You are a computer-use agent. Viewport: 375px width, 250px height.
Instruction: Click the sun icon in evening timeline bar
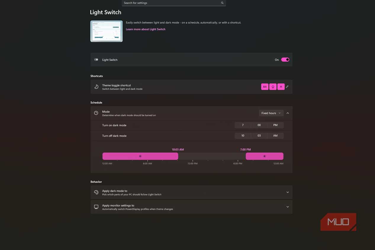[x=265, y=156]
